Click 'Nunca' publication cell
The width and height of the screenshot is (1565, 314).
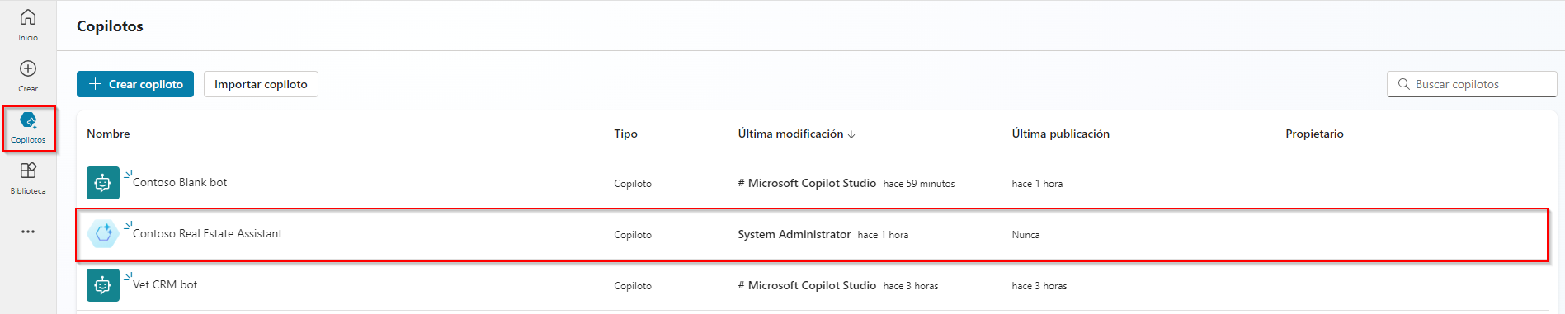(1025, 235)
